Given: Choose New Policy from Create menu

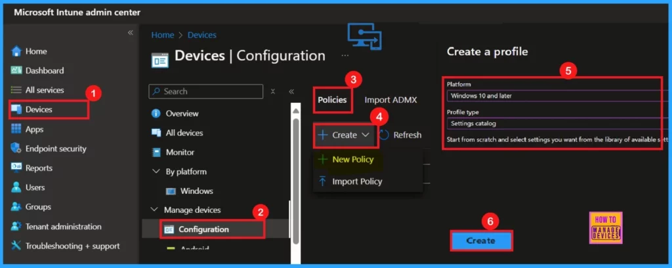Looking at the screenshot, I should (x=352, y=159).
